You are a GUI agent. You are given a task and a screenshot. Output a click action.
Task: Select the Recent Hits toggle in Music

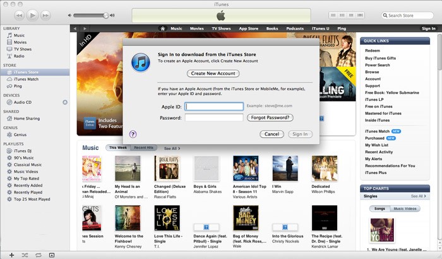pyautogui.click(x=143, y=148)
